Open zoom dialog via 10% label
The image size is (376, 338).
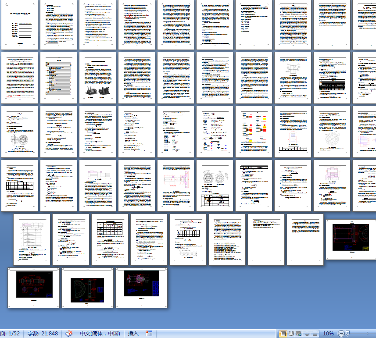coord(328,334)
